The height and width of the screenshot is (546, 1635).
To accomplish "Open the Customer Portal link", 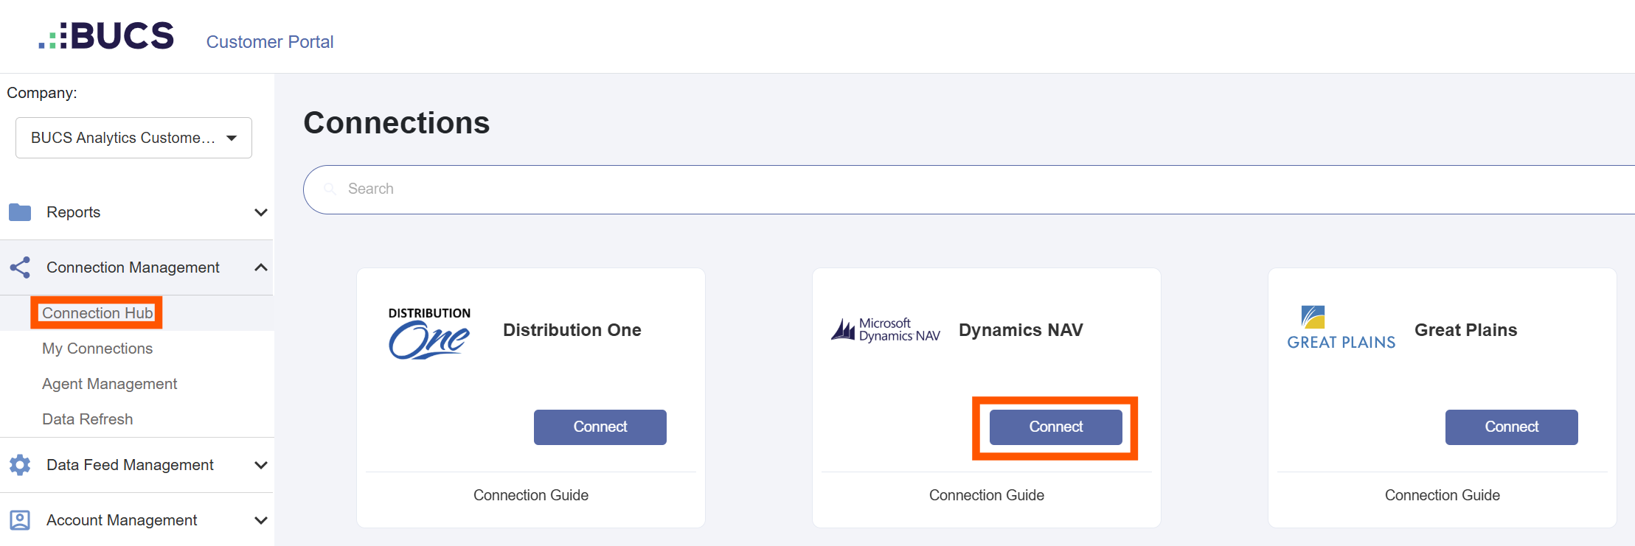I will click(270, 42).
